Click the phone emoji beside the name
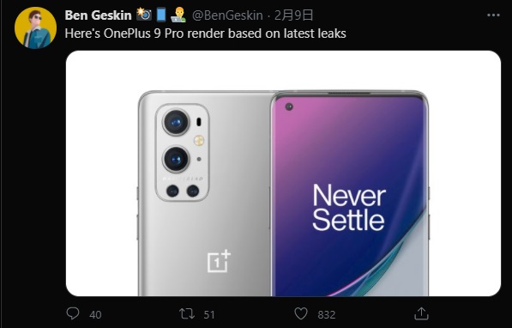Screen dimensions: 512x328 [161, 15]
